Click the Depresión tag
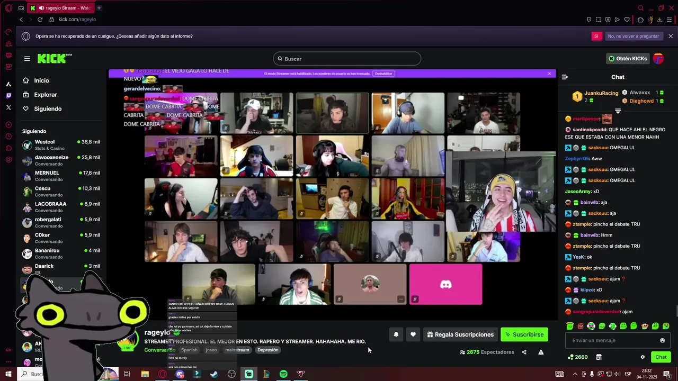This screenshot has width=678, height=381. (x=267, y=350)
